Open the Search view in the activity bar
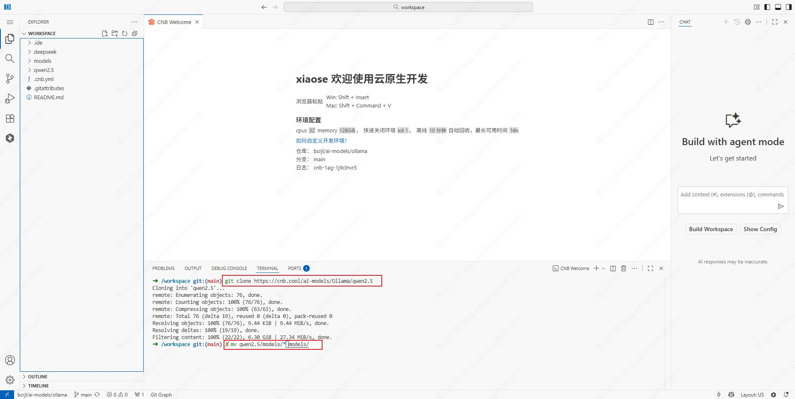Image resolution: width=795 pixels, height=399 pixels. [x=10, y=59]
